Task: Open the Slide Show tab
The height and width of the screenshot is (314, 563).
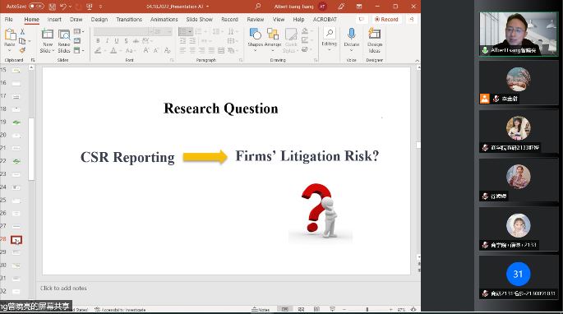Action: [199, 20]
